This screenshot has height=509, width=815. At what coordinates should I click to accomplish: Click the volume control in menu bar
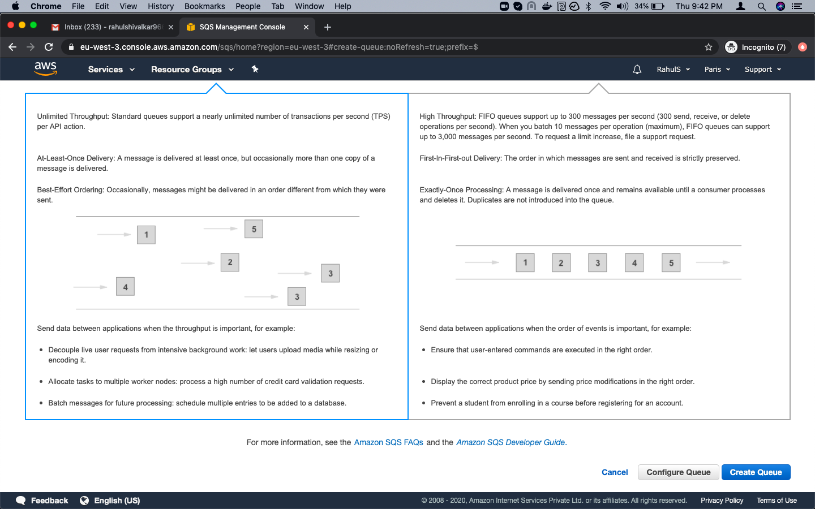(623, 6)
